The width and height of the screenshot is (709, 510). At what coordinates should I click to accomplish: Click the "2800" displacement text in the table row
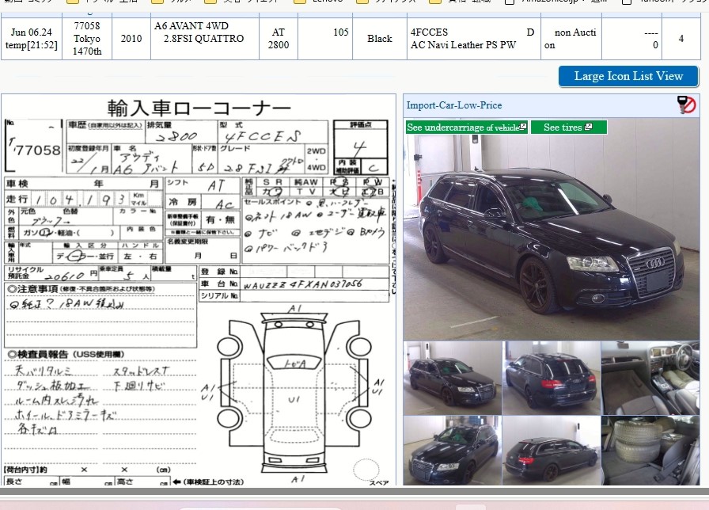(x=278, y=45)
